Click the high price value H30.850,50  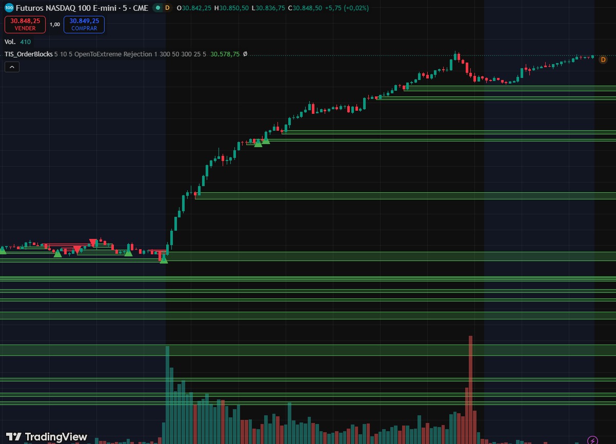pyautogui.click(x=232, y=8)
